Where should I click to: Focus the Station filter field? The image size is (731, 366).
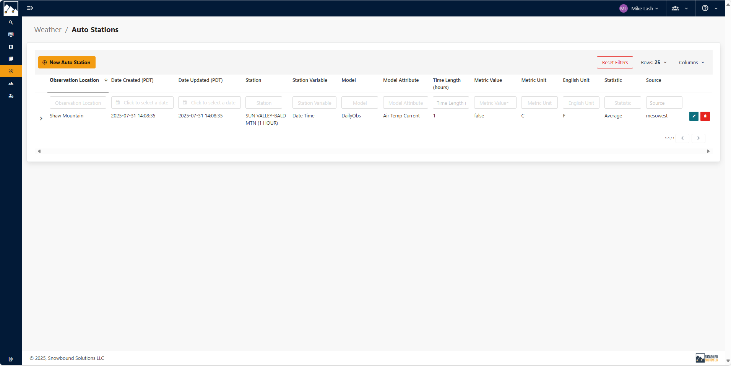(x=264, y=102)
